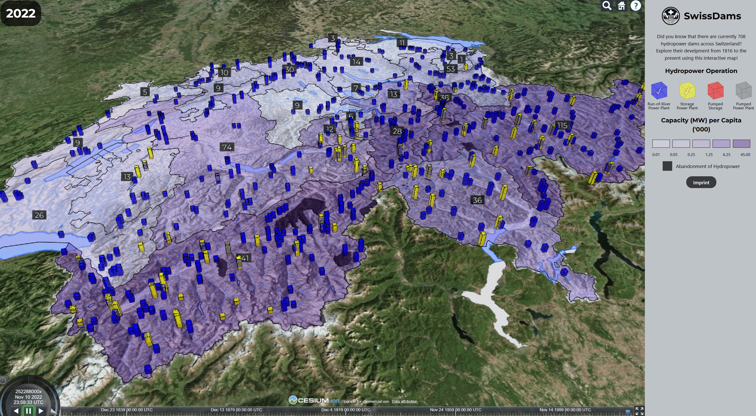Toggle Storage Power Plant yellow cube
756x416 pixels.
(x=687, y=91)
